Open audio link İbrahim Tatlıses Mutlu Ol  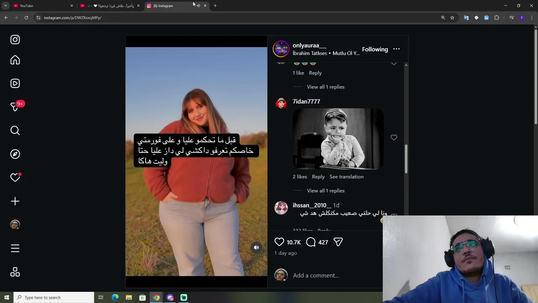click(x=326, y=53)
